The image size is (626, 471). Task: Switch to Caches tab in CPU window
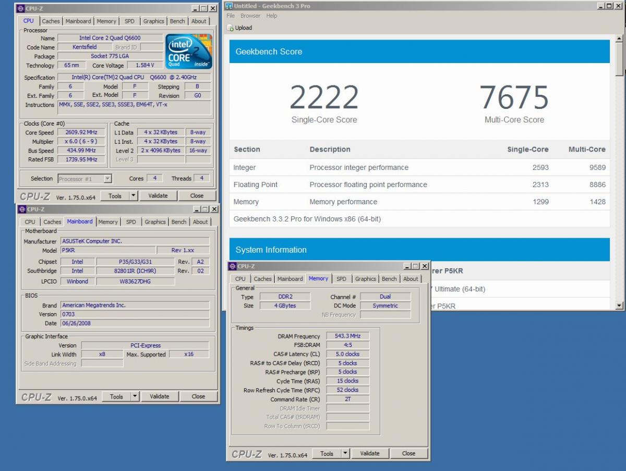click(51, 21)
